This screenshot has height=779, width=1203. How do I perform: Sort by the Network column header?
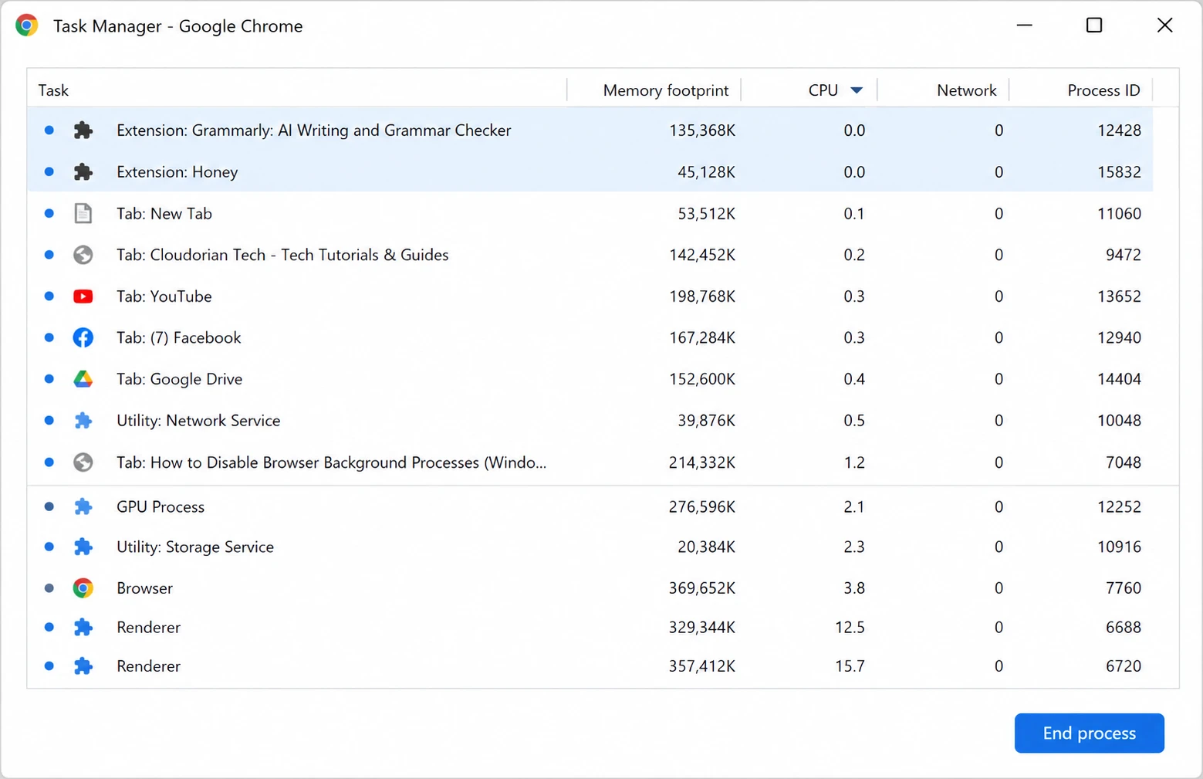point(967,90)
